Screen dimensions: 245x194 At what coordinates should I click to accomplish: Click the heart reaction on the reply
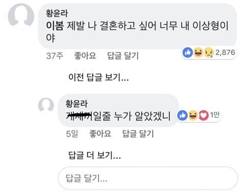(204, 115)
